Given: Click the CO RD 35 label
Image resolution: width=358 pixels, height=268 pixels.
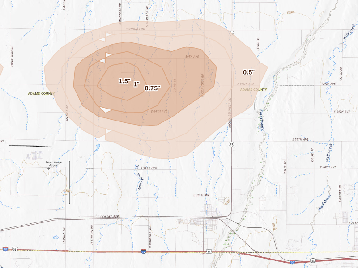Looking at the screenshot, I should (258, 44).
